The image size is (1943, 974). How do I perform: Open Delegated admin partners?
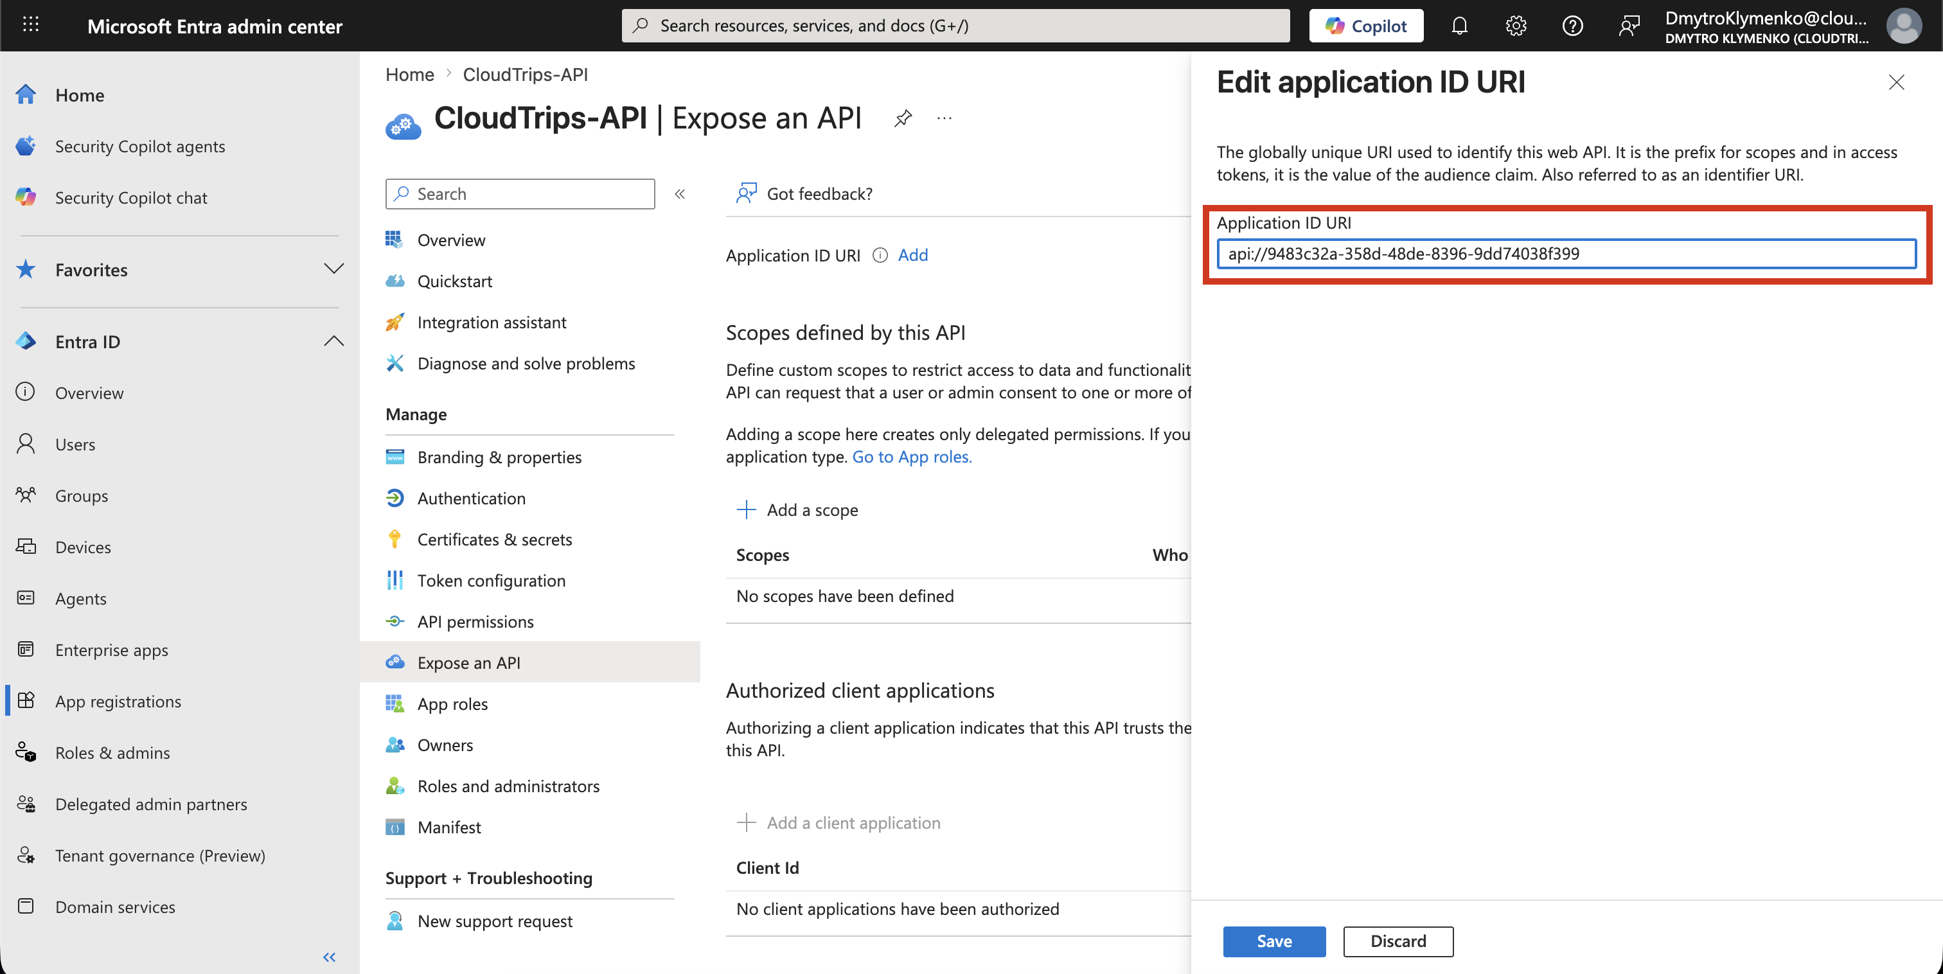(151, 804)
